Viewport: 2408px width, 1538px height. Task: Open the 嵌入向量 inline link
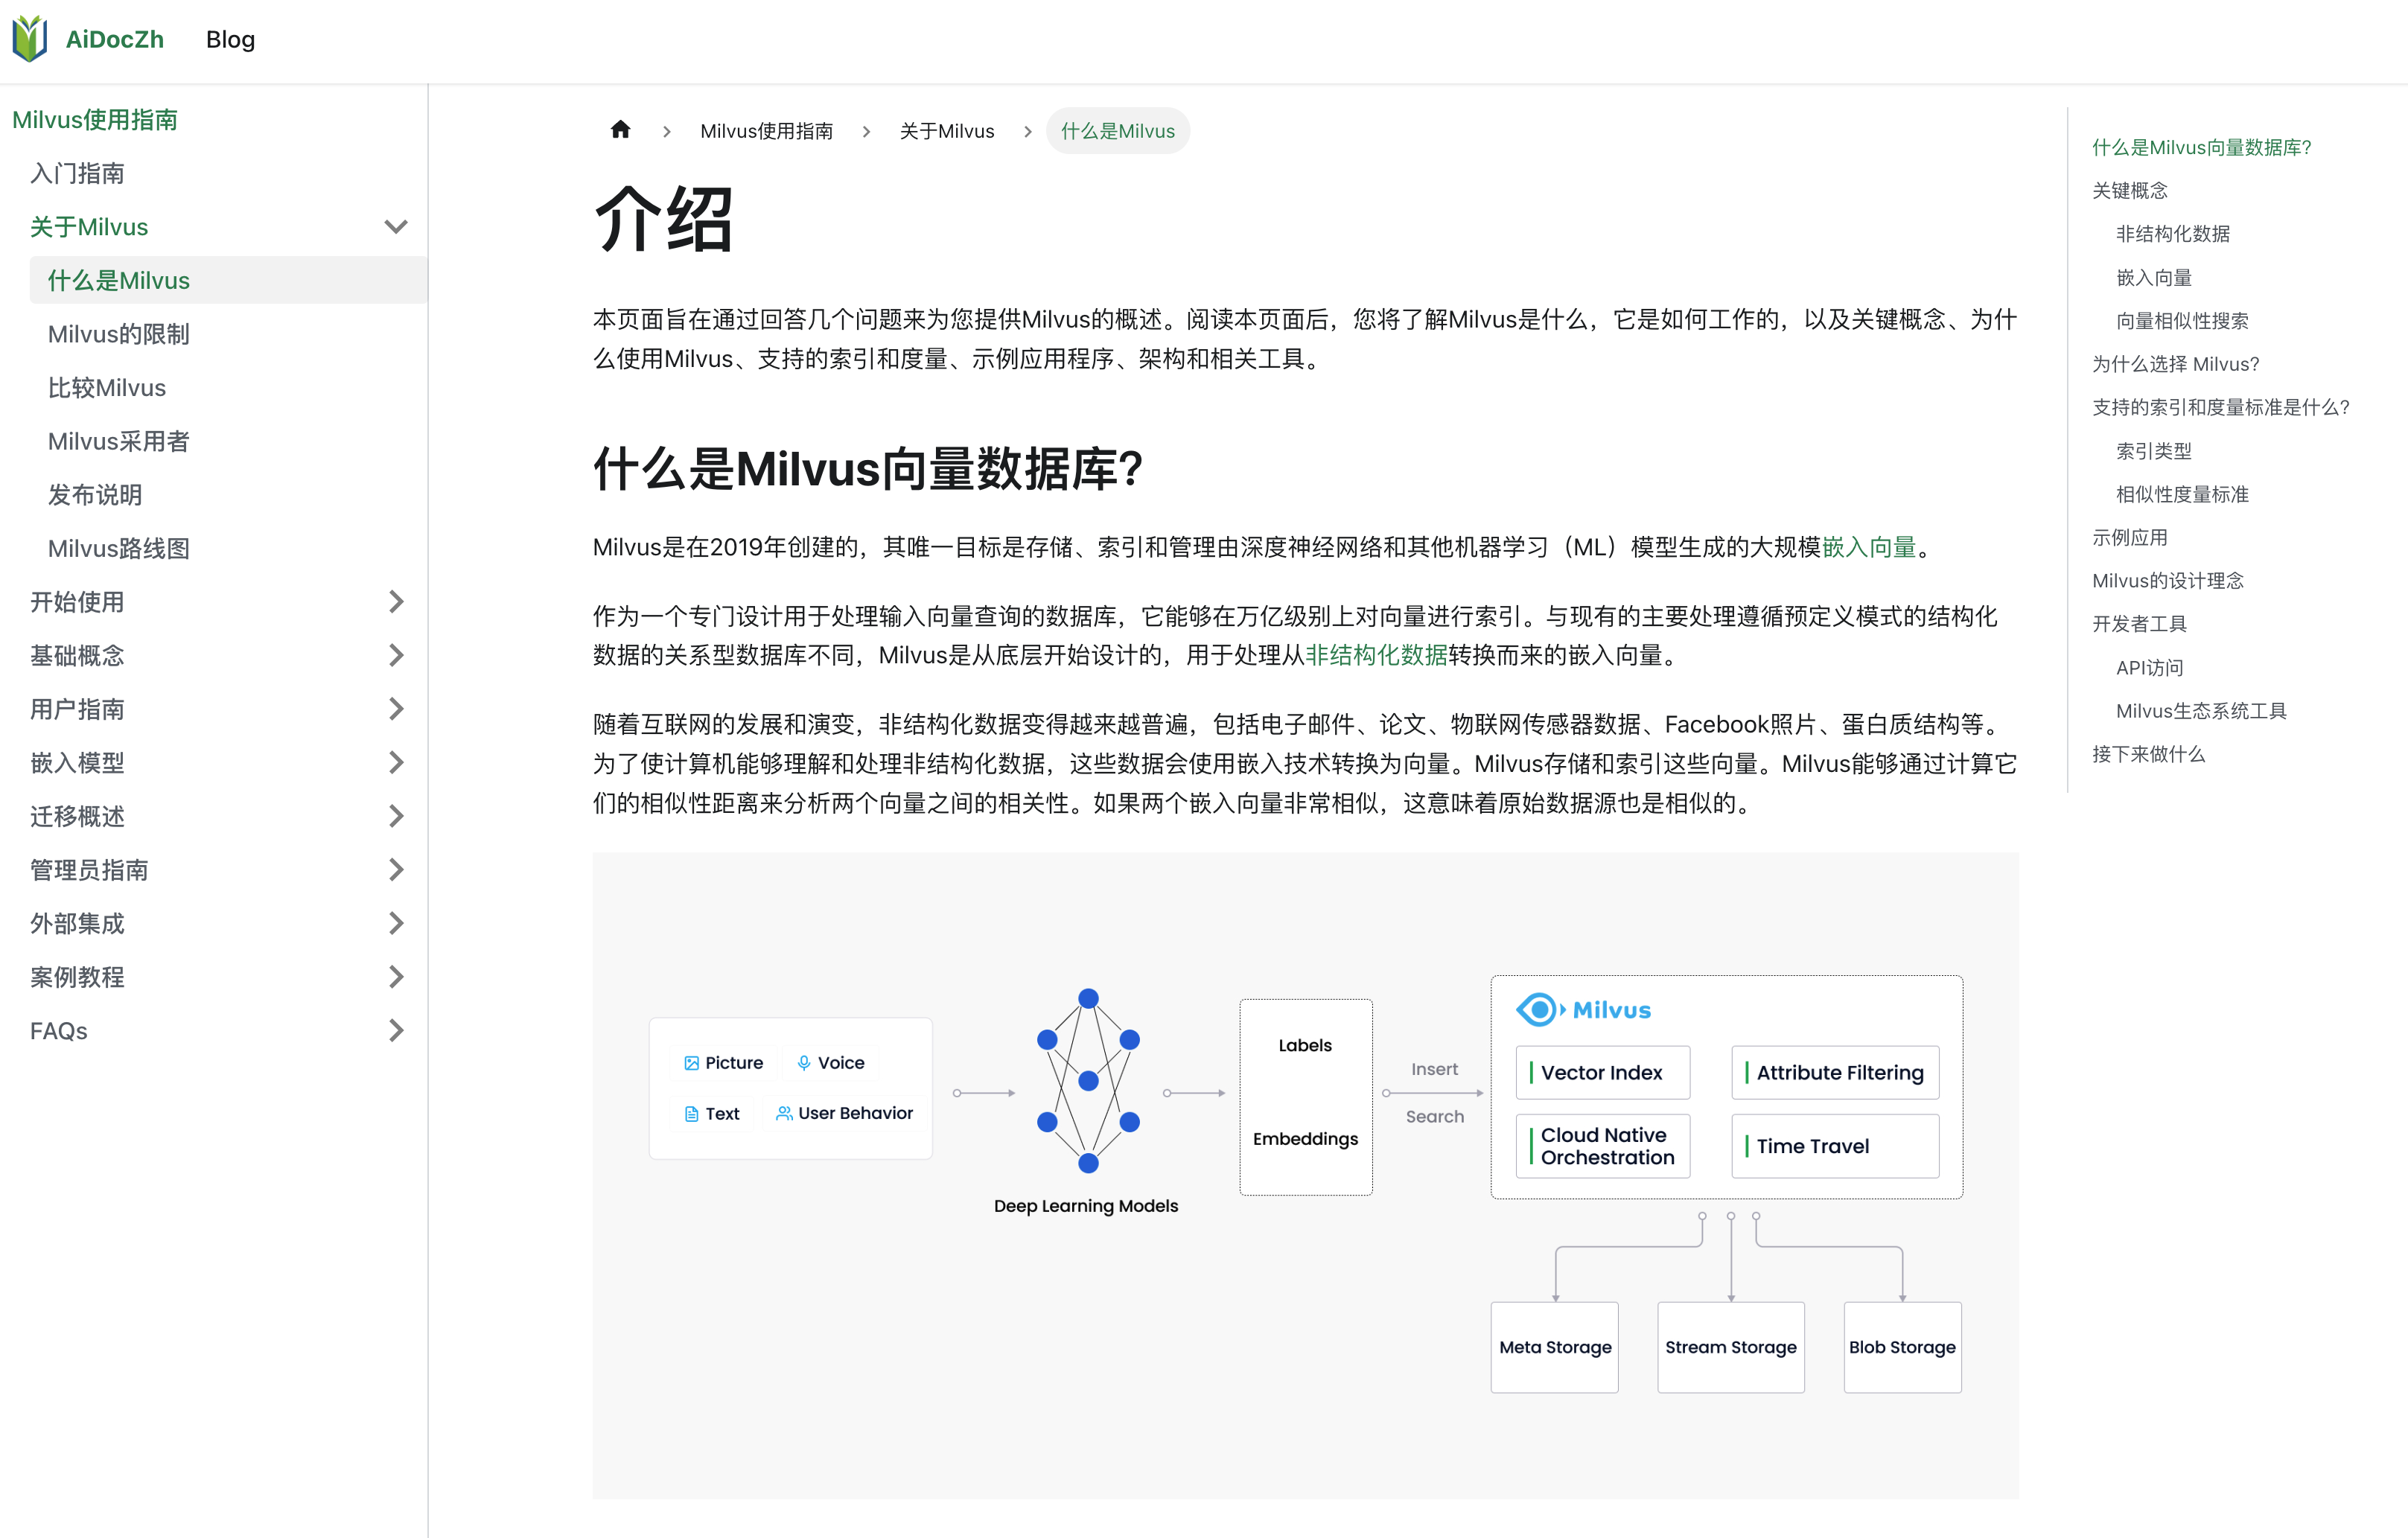1868,547
